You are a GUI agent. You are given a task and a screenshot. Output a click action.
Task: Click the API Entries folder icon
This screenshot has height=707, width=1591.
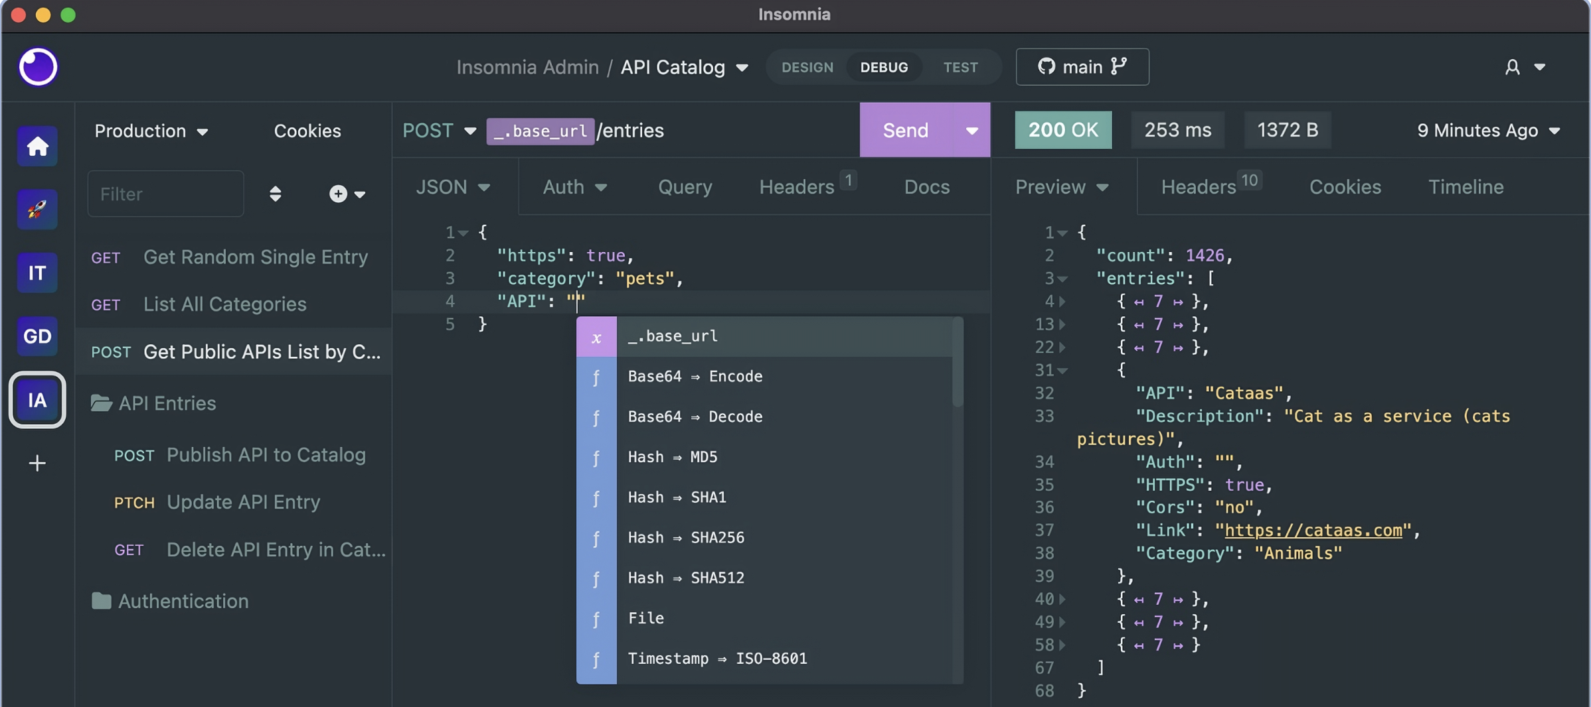(x=101, y=403)
